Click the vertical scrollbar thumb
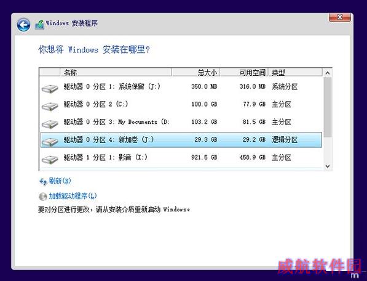The image size is (367, 281). click(328, 107)
